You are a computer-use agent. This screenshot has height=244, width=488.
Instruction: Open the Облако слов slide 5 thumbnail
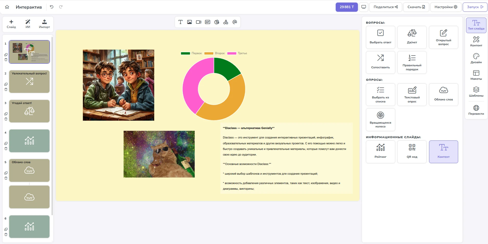pyautogui.click(x=29, y=170)
